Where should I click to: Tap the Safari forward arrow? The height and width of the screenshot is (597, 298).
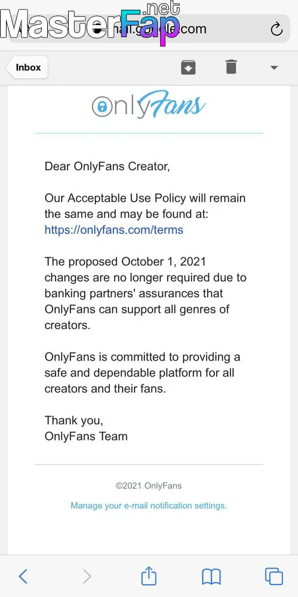click(x=87, y=576)
